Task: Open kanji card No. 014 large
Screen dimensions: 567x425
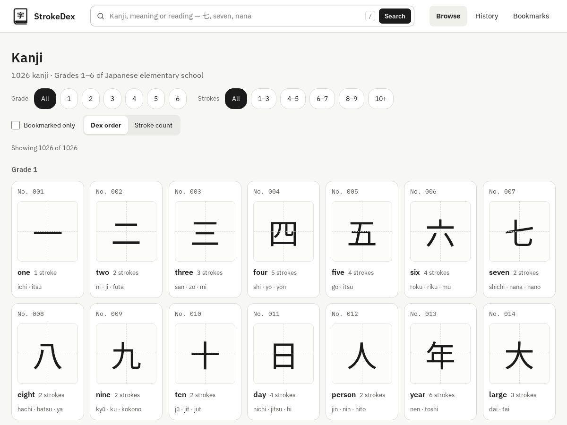Action: coord(519,362)
